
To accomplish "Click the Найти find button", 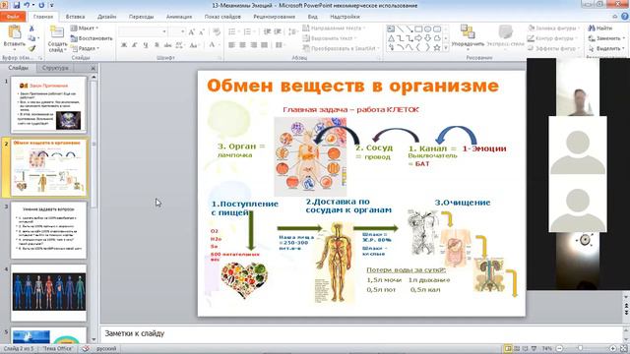I will click(x=600, y=29).
